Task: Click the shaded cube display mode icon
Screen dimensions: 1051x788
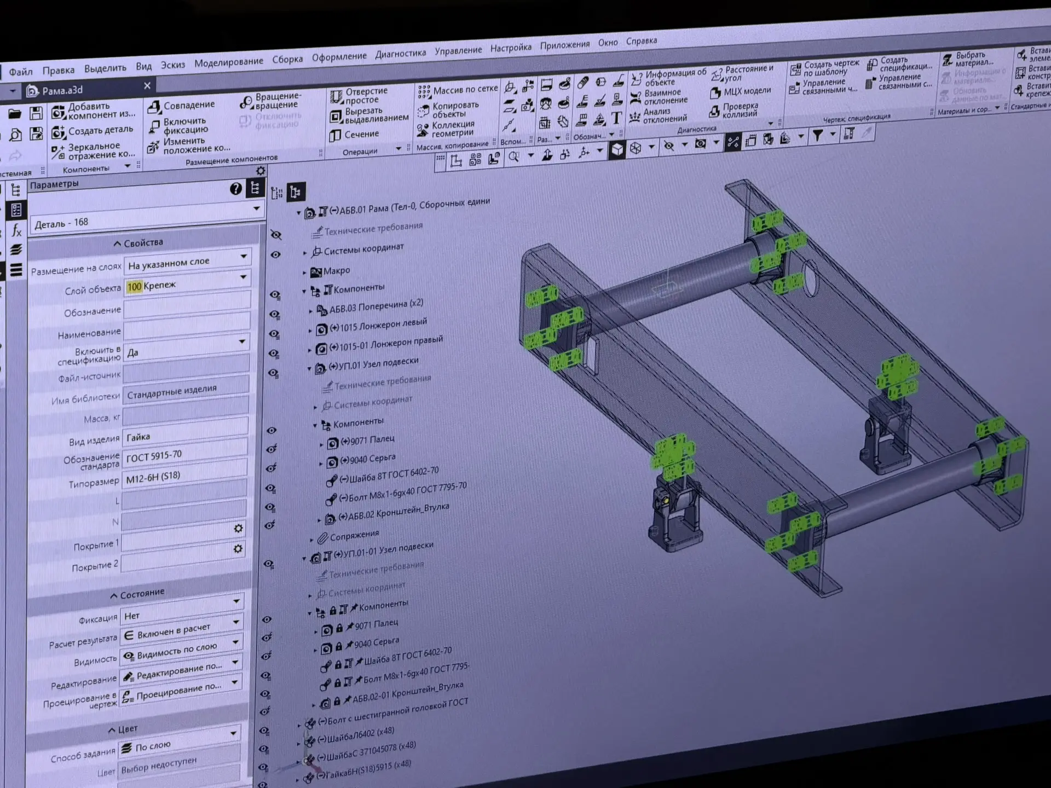Action: coord(617,149)
